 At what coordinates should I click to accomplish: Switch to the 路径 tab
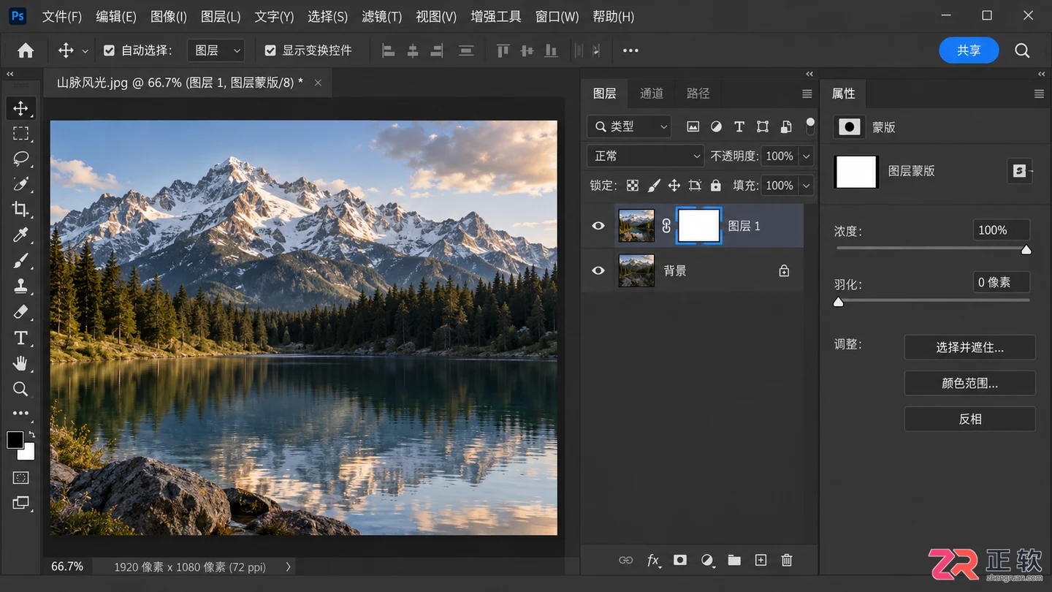click(x=698, y=94)
